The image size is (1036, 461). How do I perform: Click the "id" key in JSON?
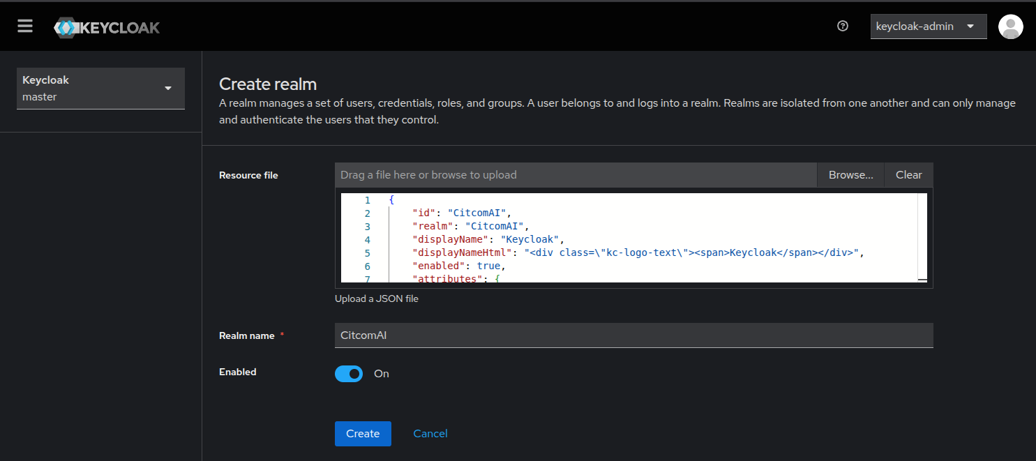[x=424, y=213]
